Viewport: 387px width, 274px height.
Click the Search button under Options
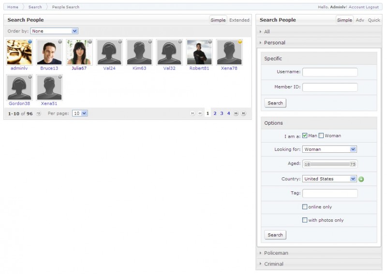pyautogui.click(x=275, y=235)
